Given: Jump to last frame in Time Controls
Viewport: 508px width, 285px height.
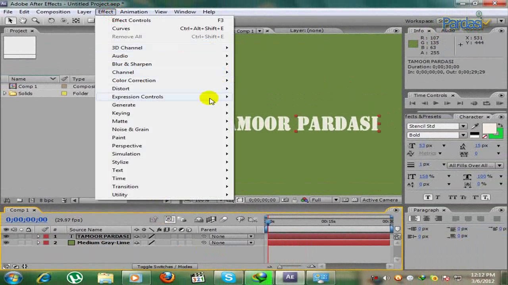Looking at the screenshot, I should [460, 103].
